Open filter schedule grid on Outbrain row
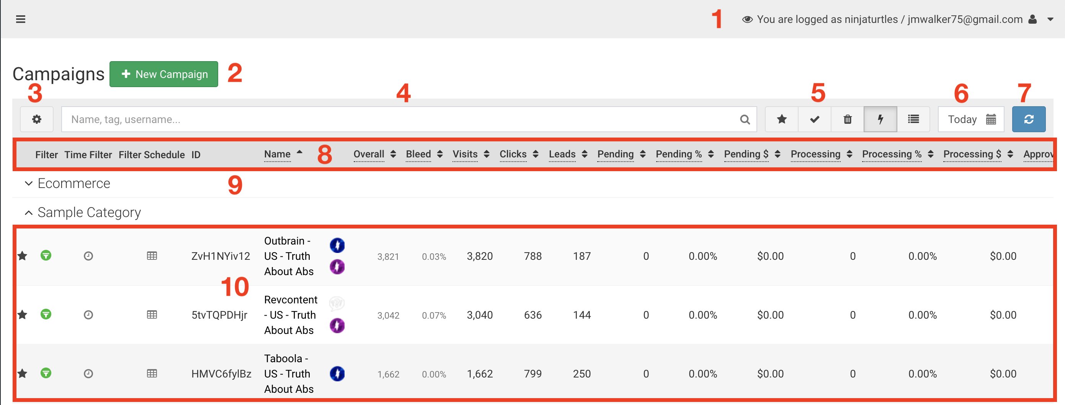The image size is (1065, 405). (152, 256)
